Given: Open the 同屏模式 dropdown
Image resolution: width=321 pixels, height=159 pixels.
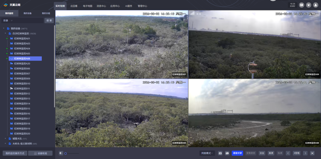Looking at the screenshot, I should [207, 153].
